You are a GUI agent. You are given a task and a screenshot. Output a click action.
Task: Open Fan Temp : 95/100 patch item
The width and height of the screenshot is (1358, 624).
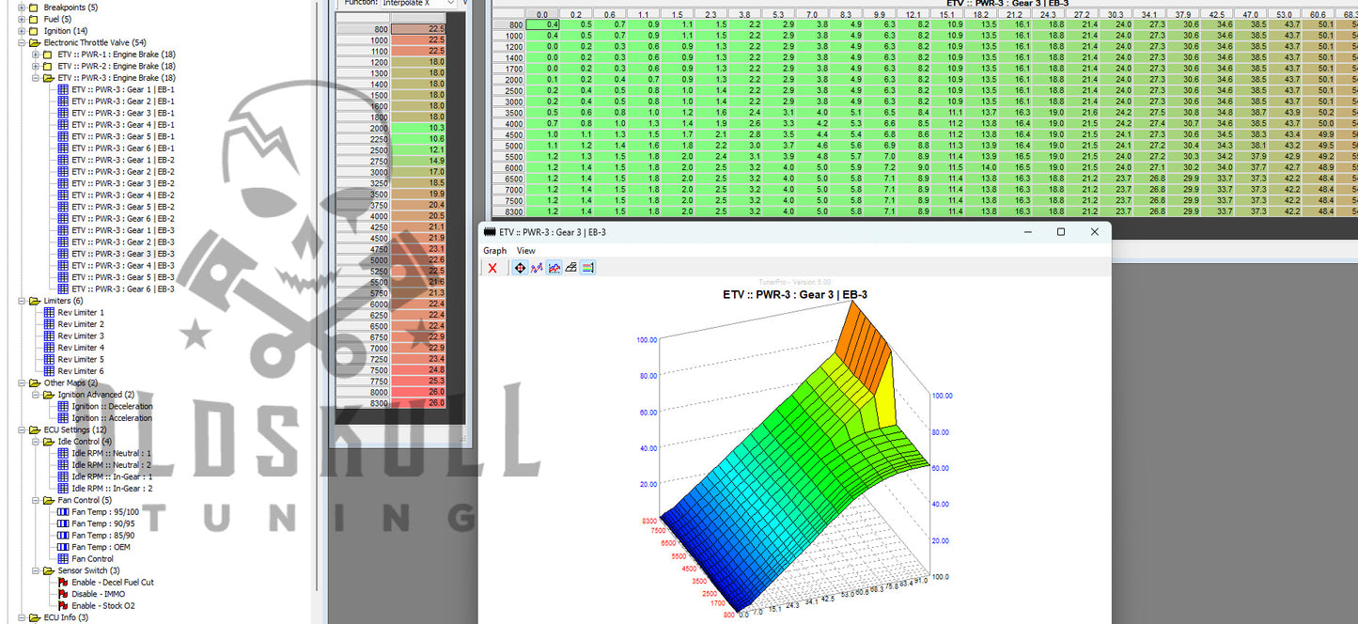click(103, 512)
